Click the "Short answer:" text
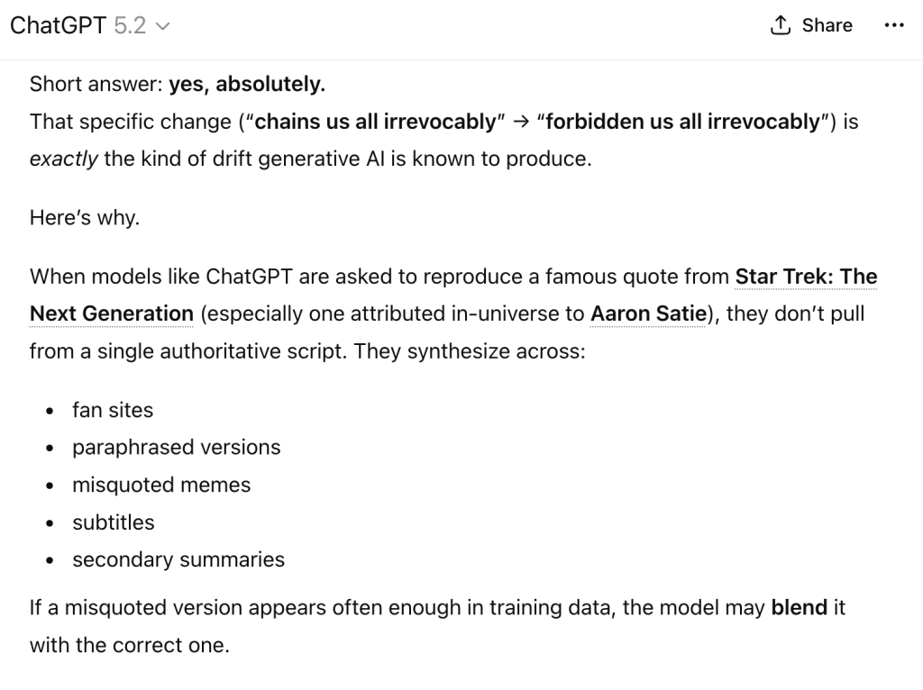This screenshot has width=923, height=690. 96,85
